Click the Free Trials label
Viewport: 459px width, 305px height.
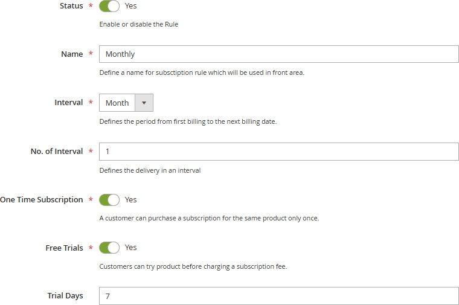(x=64, y=248)
